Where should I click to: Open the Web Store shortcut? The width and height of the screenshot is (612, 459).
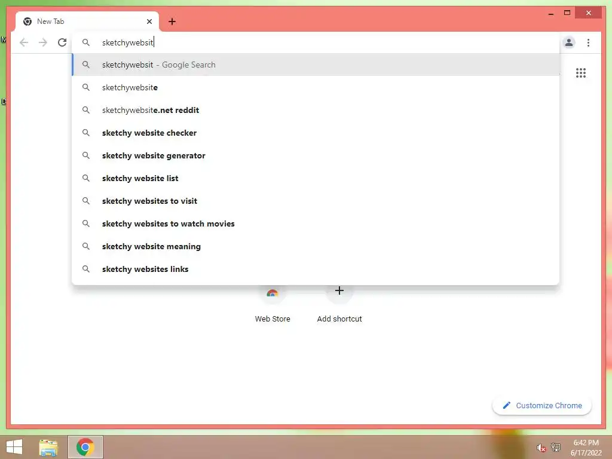pos(273,304)
